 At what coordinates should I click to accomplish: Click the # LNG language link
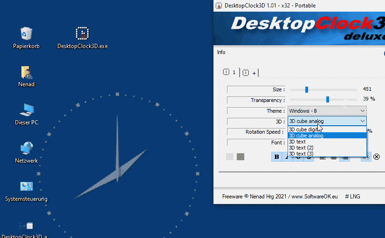pyautogui.click(x=352, y=197)
